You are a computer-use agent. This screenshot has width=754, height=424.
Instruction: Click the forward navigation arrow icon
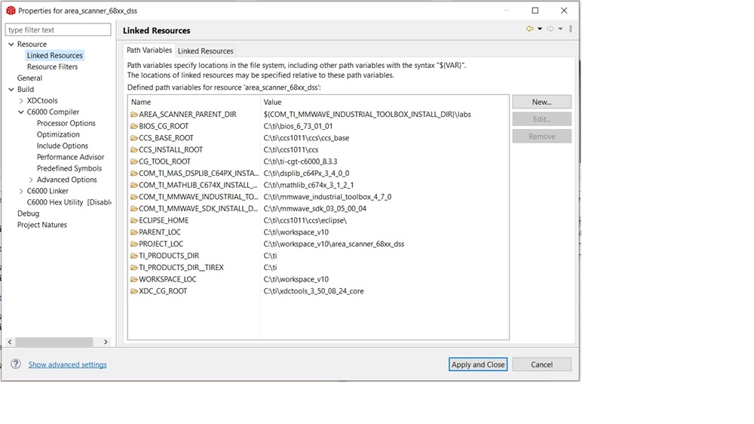coord(550,29)
